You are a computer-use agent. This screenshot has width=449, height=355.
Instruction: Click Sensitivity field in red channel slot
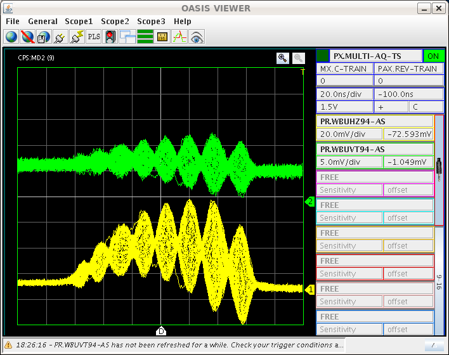(x=349, y=274)
